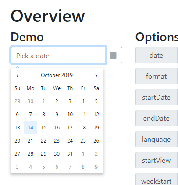The width and height of the screenshot is (178, 185).
Task: Select Sunday October 6 in calendar
Action: coord(18,114)
